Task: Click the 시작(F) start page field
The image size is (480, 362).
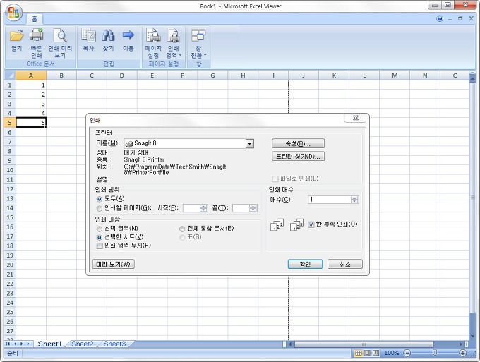Action: tap(191, 208)
